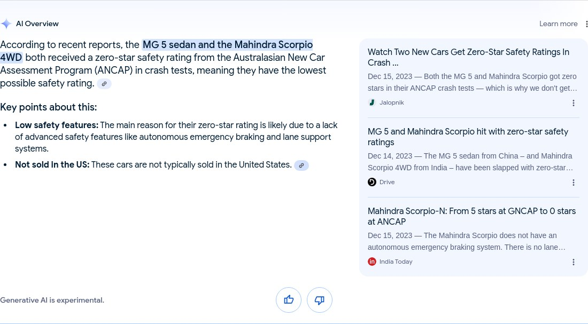Click the Drive source favicon
Viewport: 588px width, 324px height.
372,182
